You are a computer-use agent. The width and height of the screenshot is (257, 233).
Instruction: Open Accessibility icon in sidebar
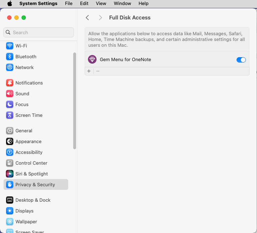tap(10, 152)
